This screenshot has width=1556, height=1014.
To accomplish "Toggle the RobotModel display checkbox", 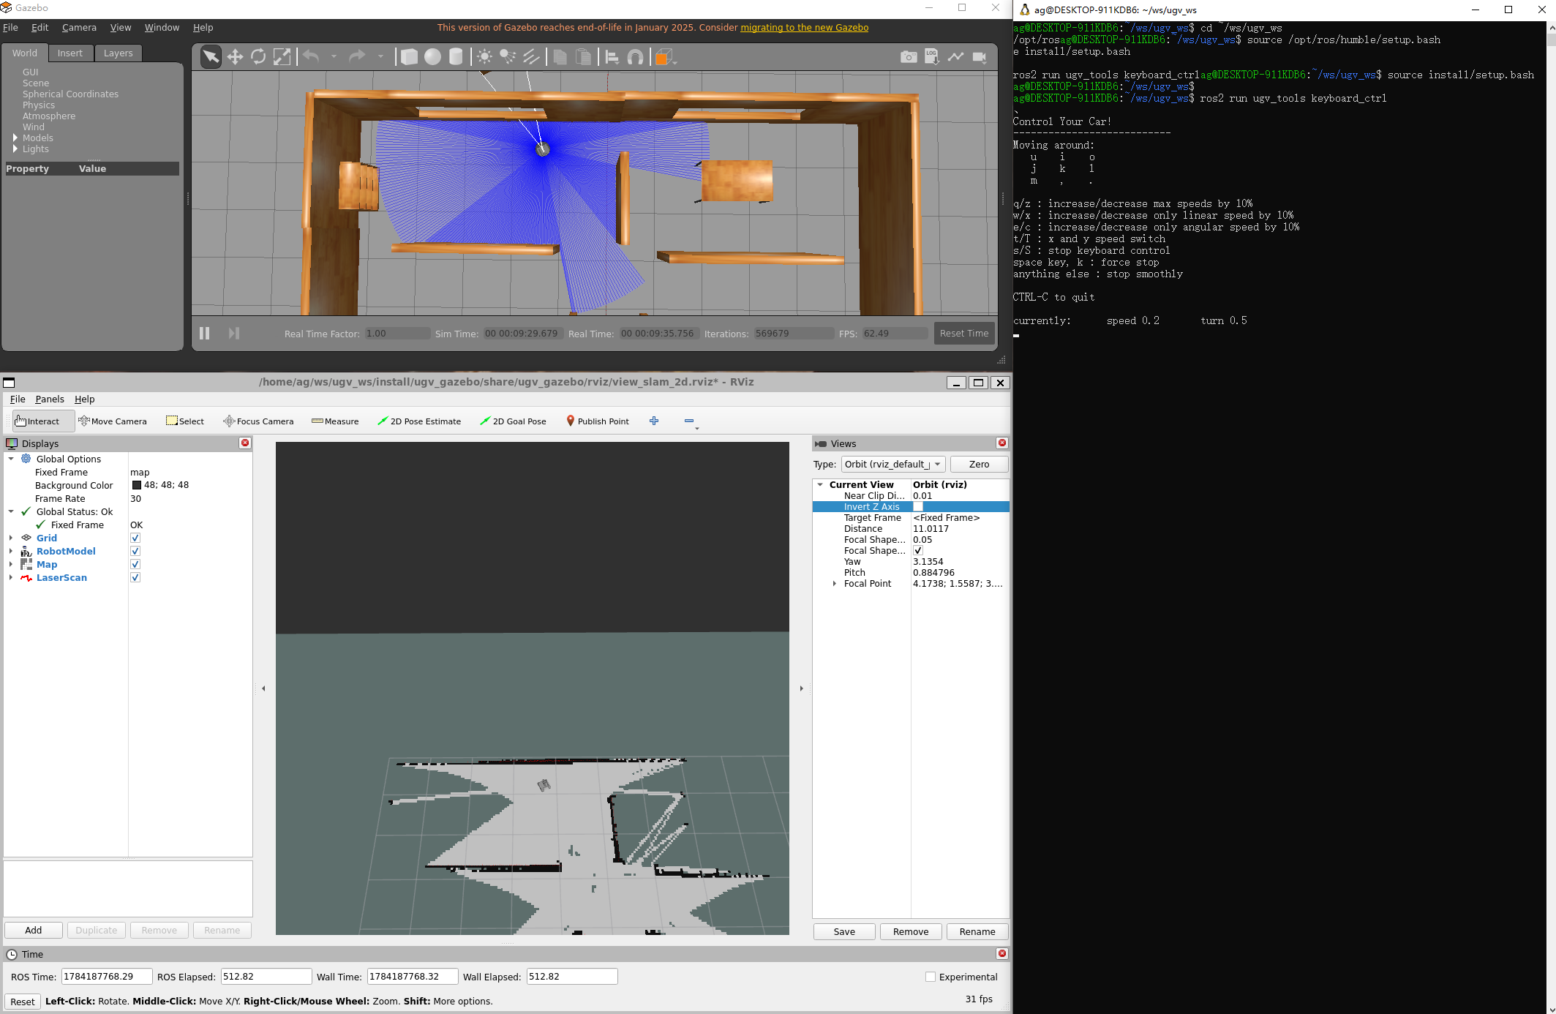I will (x=135, y=551).
